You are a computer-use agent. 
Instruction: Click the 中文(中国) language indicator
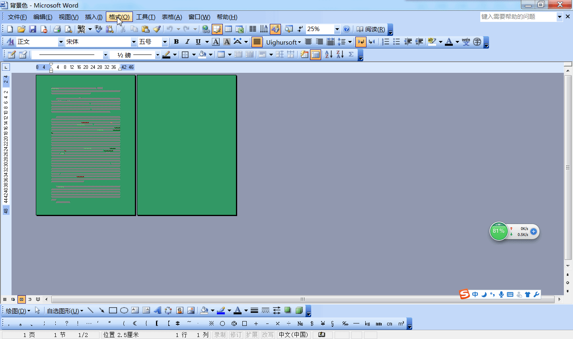294,335
